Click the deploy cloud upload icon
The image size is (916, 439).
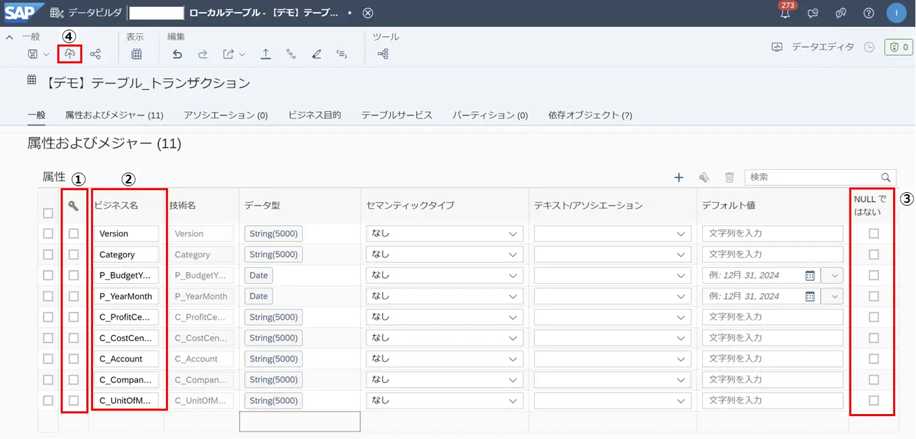point(70,54)
